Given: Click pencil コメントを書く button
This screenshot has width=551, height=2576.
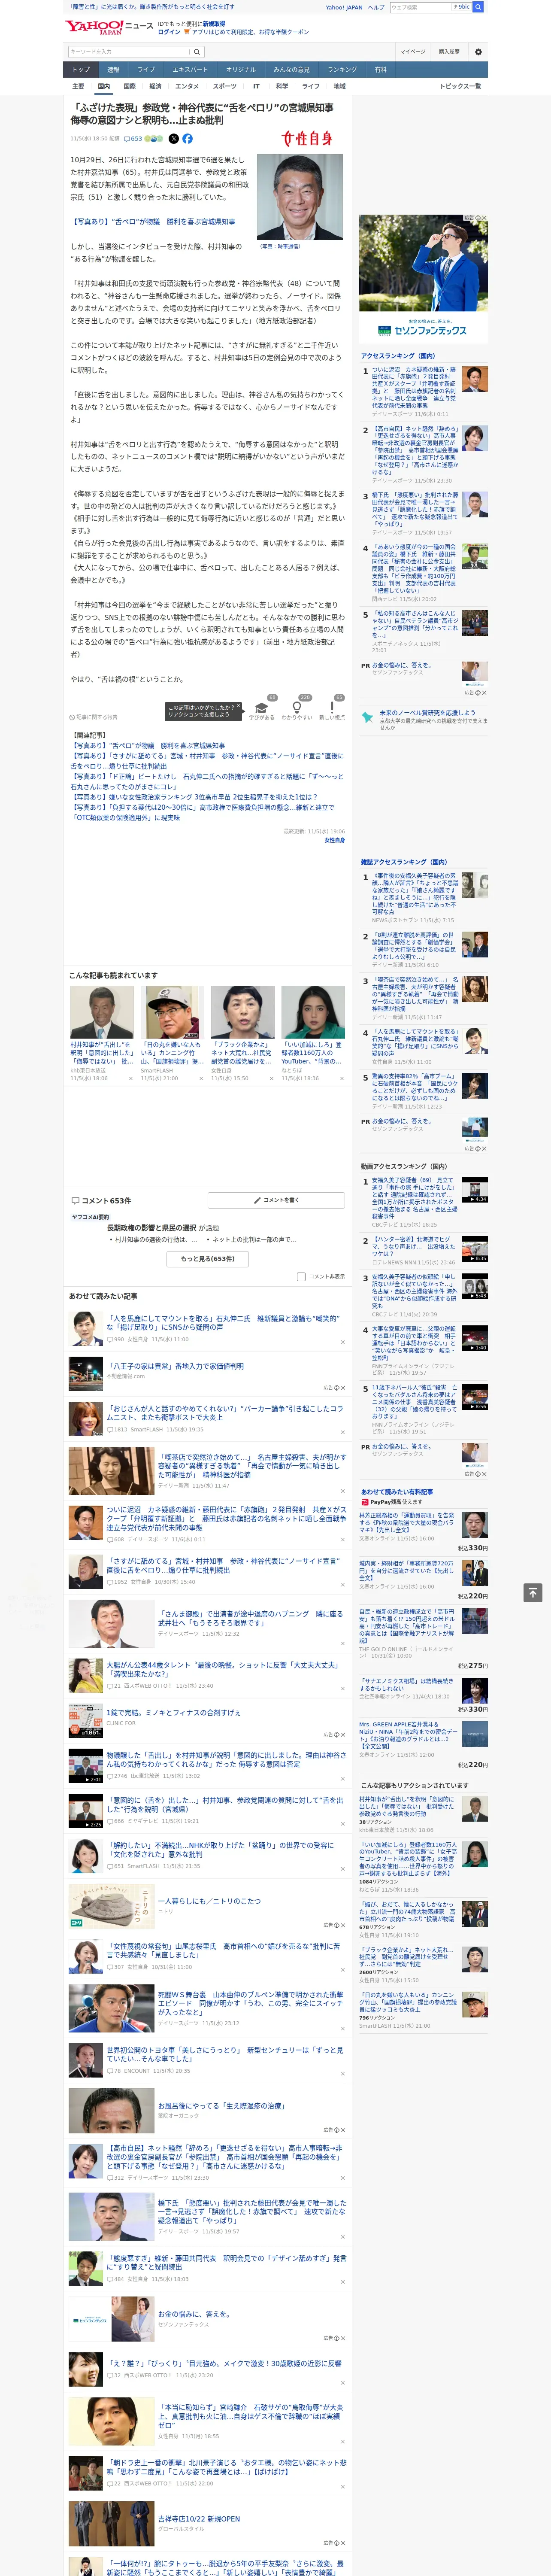Looking at the screenshot, I should pos(276,1199).
